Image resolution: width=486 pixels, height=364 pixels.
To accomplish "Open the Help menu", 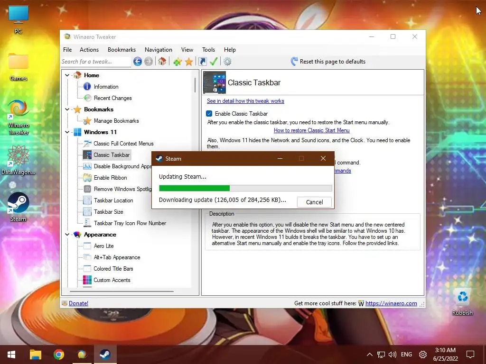I will 230,49.
